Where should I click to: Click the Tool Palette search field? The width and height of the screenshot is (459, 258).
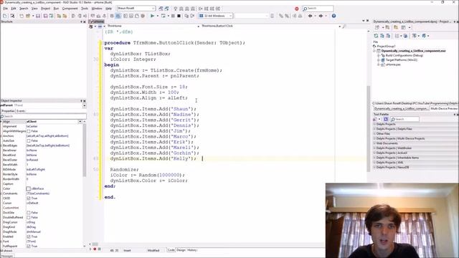click(404, 119)
